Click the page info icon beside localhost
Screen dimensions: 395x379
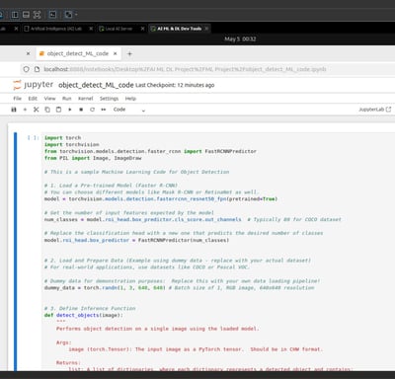38,69
